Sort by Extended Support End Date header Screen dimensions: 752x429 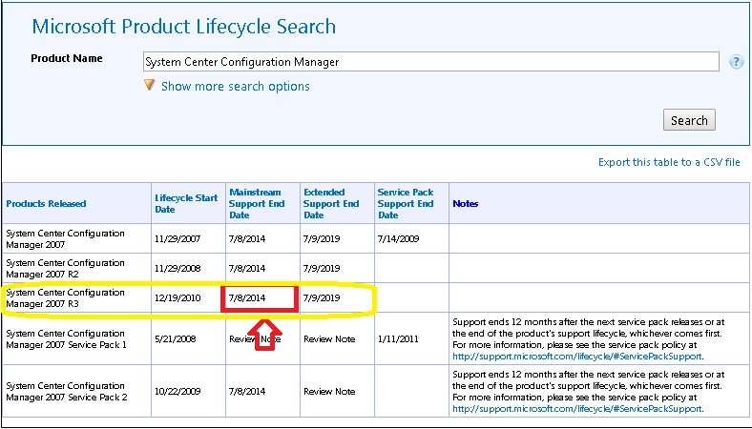point(331,204)
